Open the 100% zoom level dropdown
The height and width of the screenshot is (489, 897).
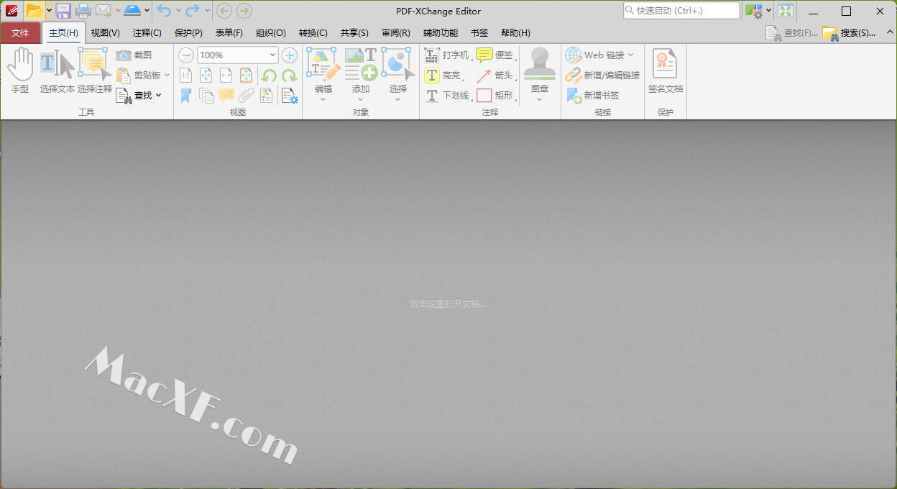[x=272, y=55]
